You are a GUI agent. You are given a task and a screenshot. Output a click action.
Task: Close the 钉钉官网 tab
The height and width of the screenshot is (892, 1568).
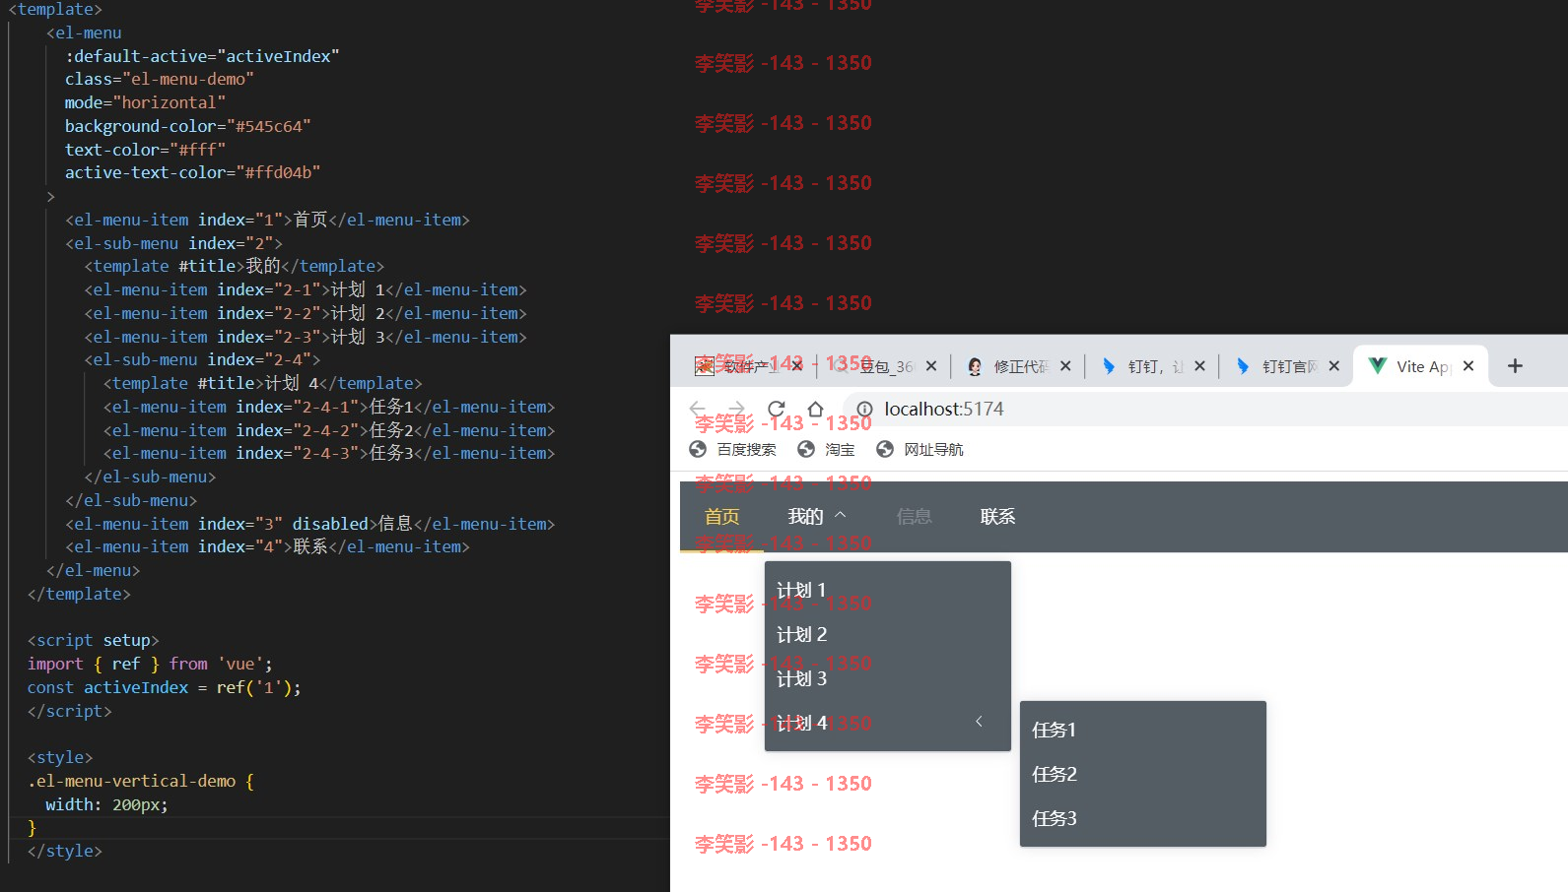1333,366
